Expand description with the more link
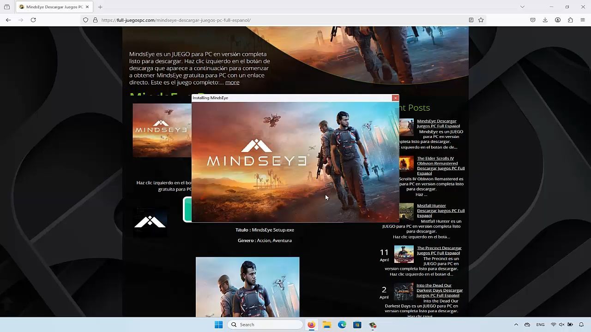 click(x=232, y=82)
